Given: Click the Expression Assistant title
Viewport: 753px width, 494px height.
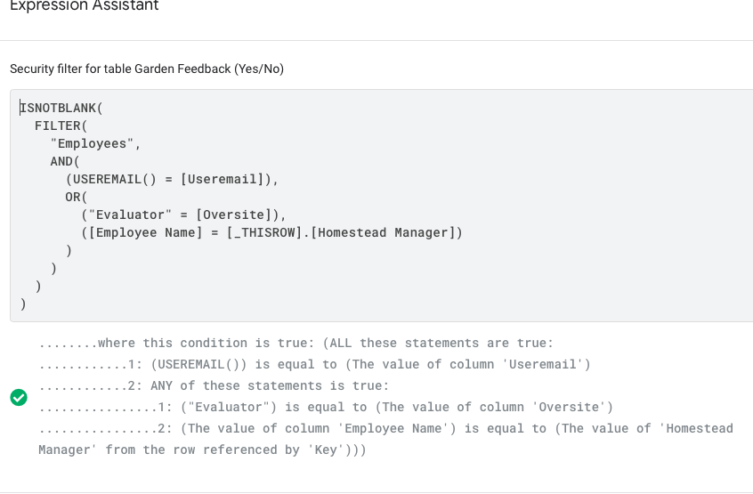Looking at the screenshot, I should click(x=84, y=5).
